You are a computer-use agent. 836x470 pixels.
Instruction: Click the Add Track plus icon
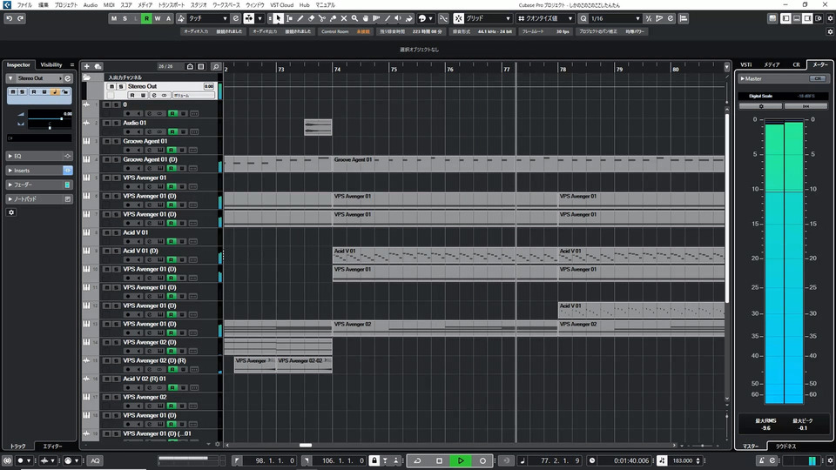point(87,66)
